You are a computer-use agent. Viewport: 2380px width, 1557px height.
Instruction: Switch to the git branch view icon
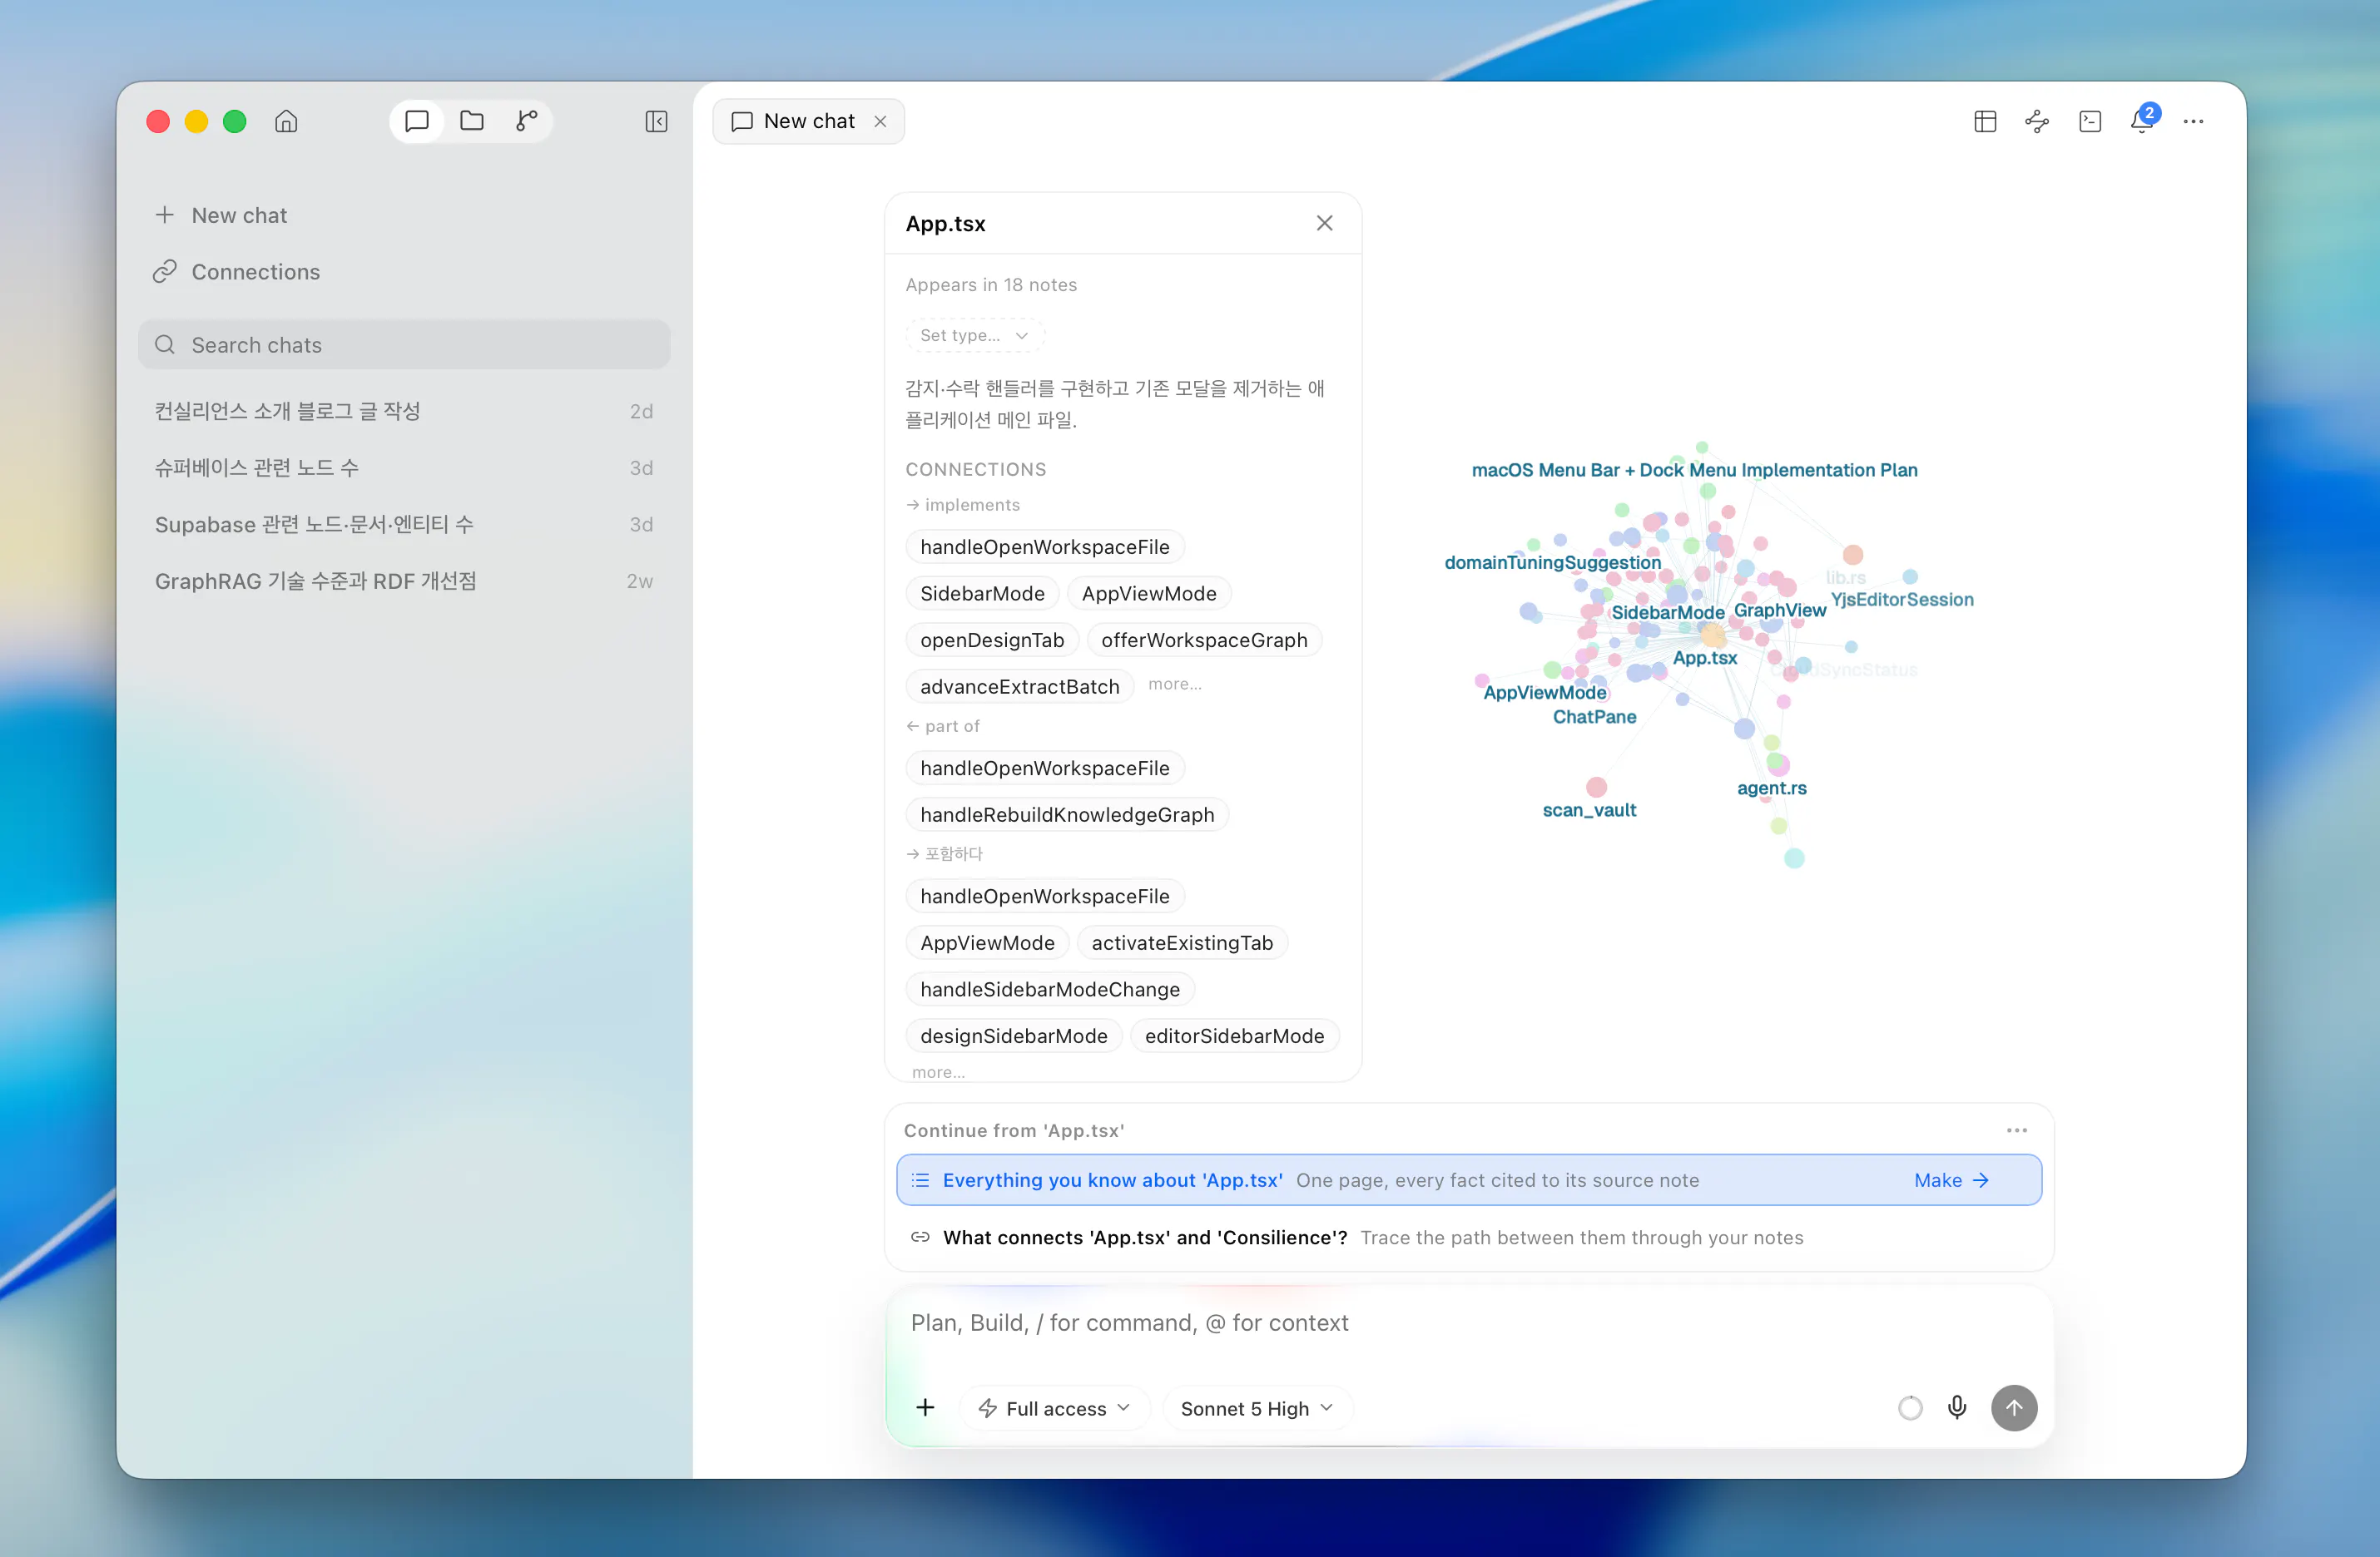point(527,121)
